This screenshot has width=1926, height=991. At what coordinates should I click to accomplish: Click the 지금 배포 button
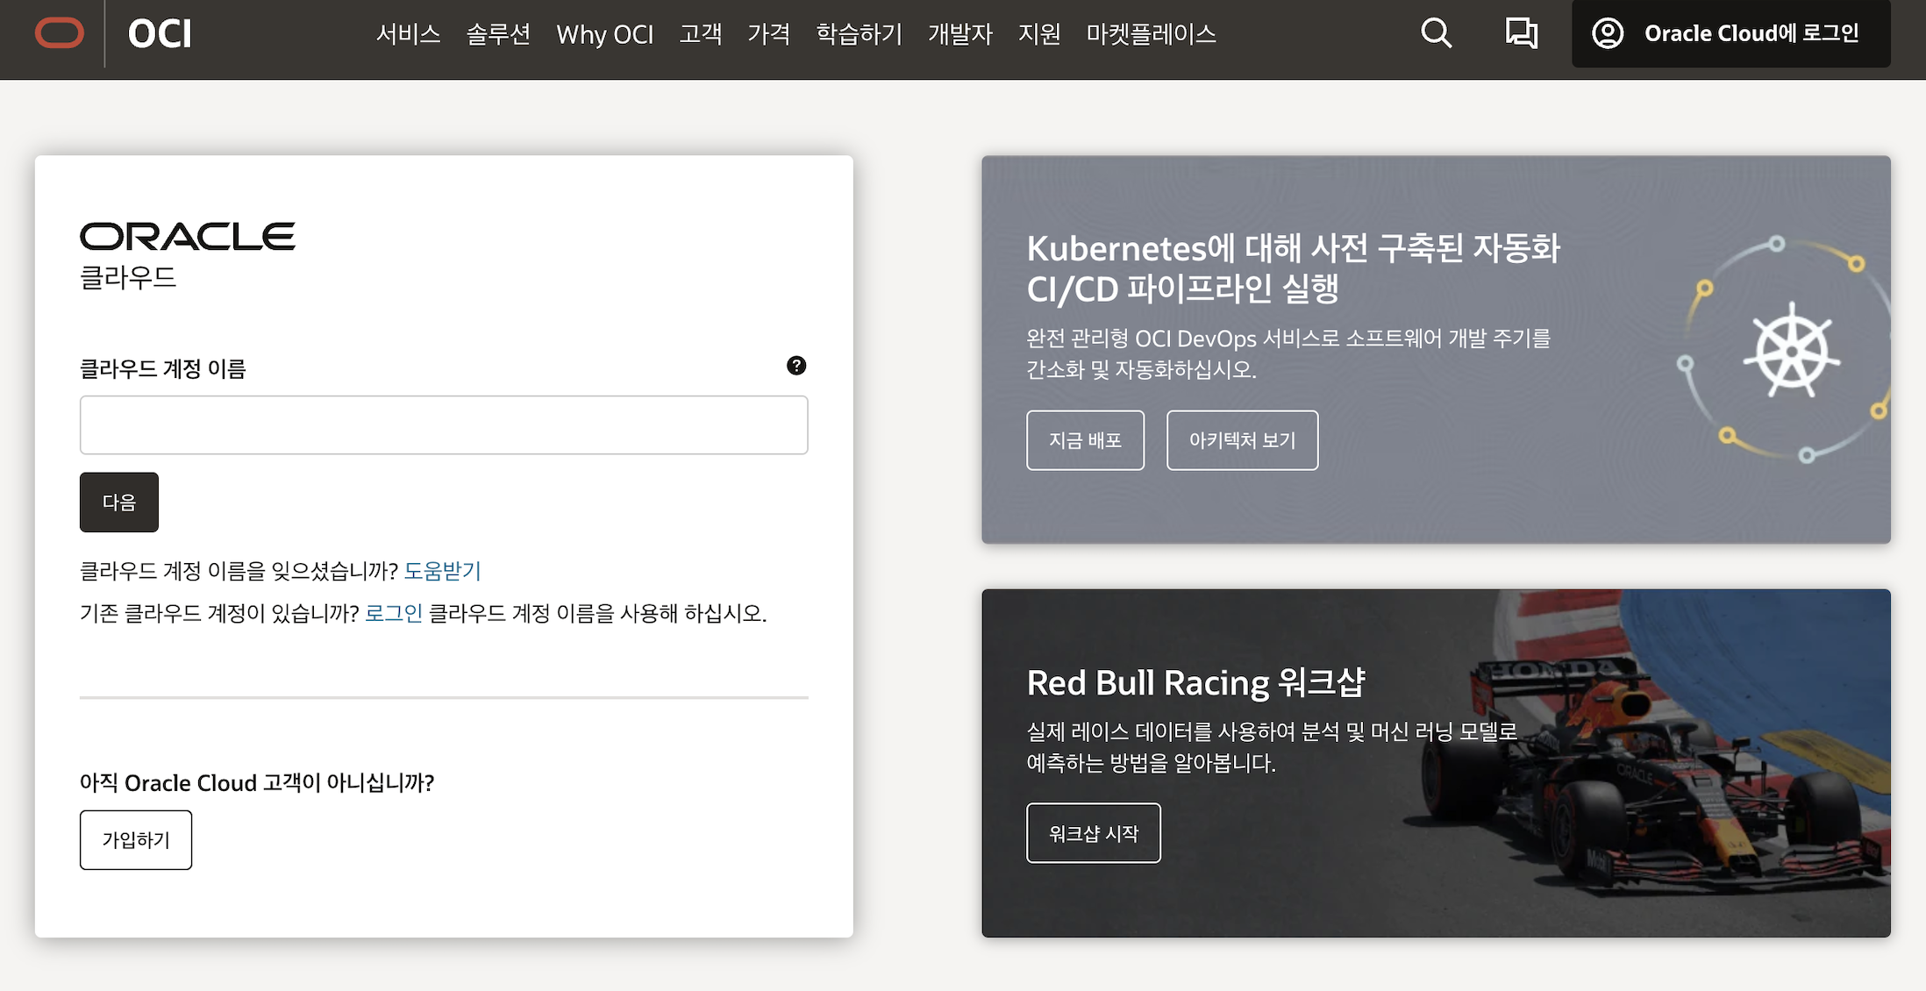click(1085, 440)
